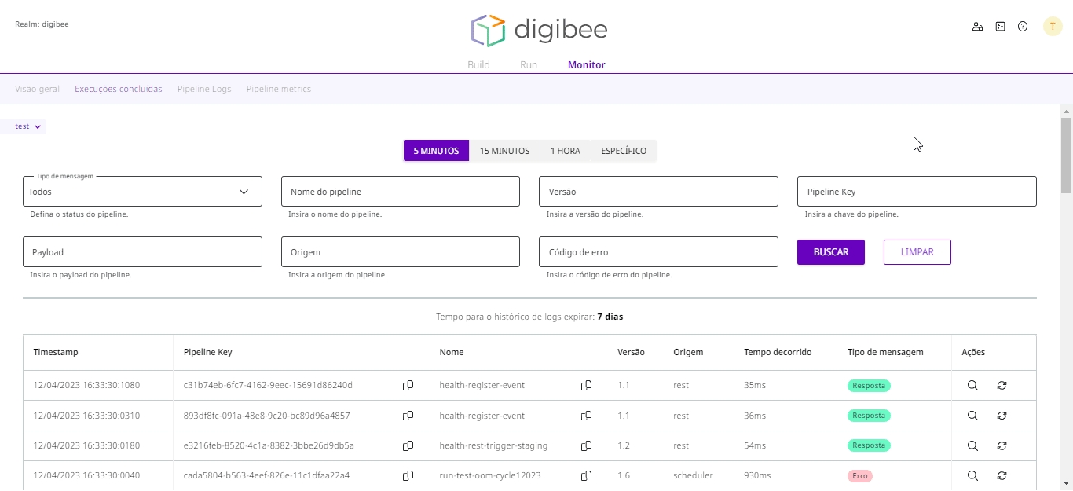Expand the test environment selector
The image size is (1073, 491).
pyautogui.click(x=27, y=126)
